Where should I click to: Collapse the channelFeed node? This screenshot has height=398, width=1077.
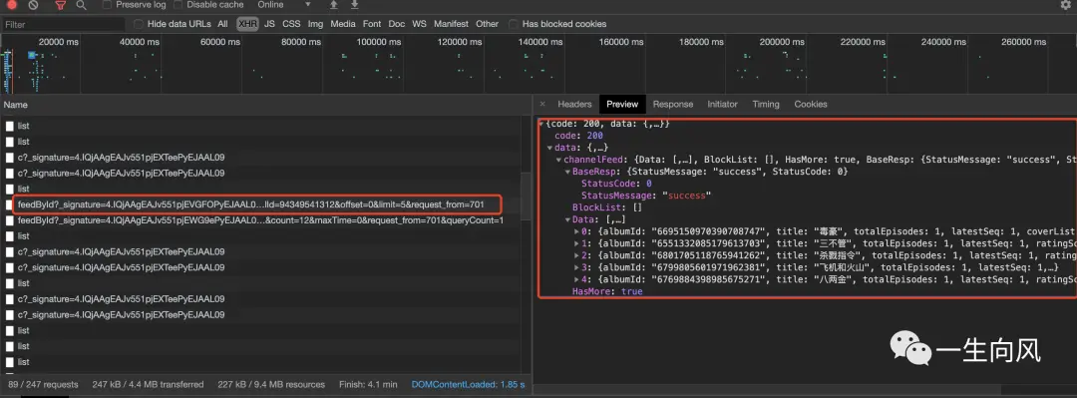click(x=558, y=160)
